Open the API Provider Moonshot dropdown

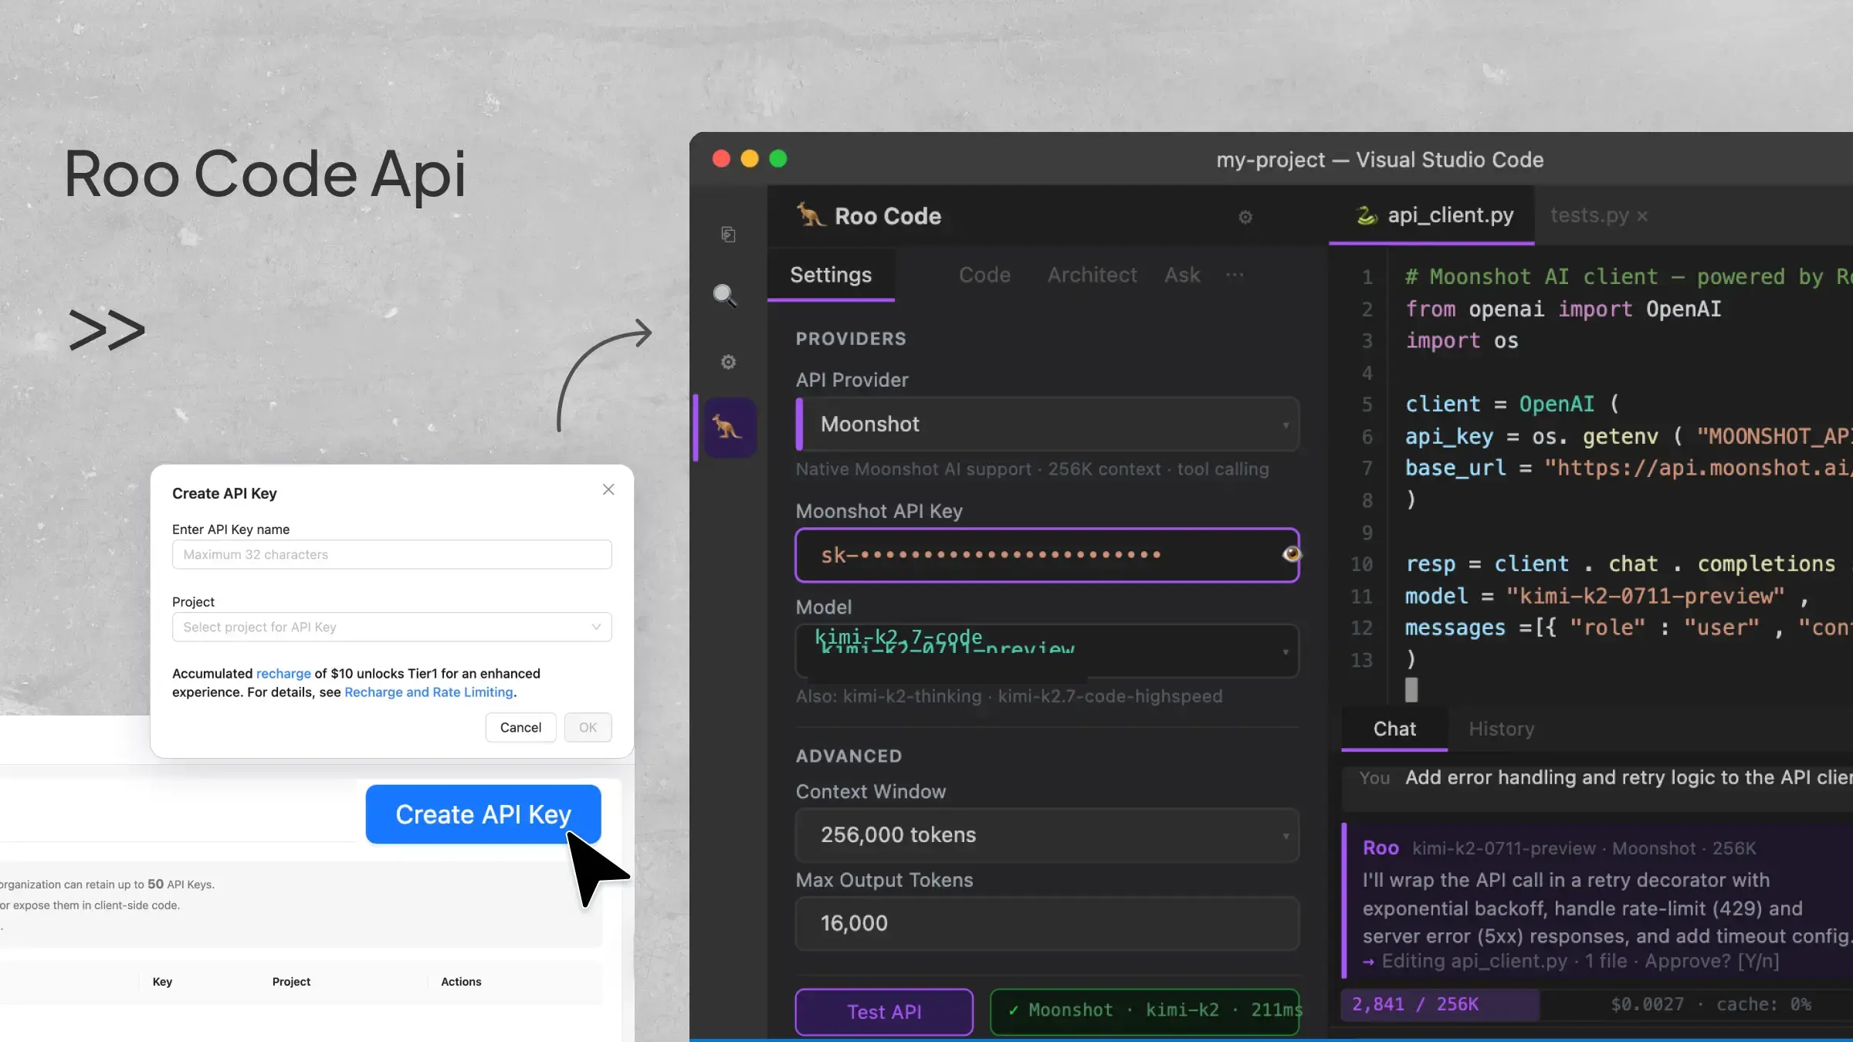click(1047, 424)
